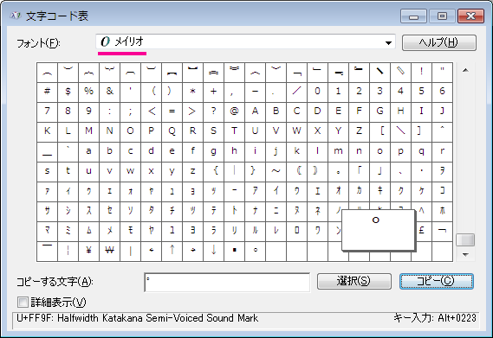Select the uppercase Z character cell
The image size is (493, 338).
point(359,131)
